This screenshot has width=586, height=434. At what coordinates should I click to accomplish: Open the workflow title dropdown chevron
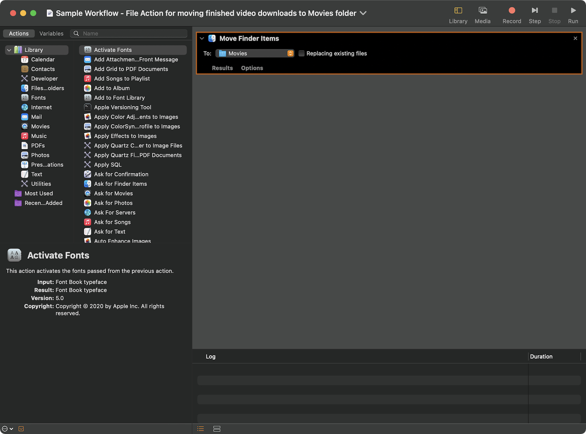[x=363, y=13]
